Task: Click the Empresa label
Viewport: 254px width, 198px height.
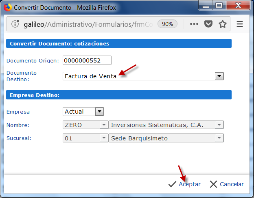Action: [18, 112]
